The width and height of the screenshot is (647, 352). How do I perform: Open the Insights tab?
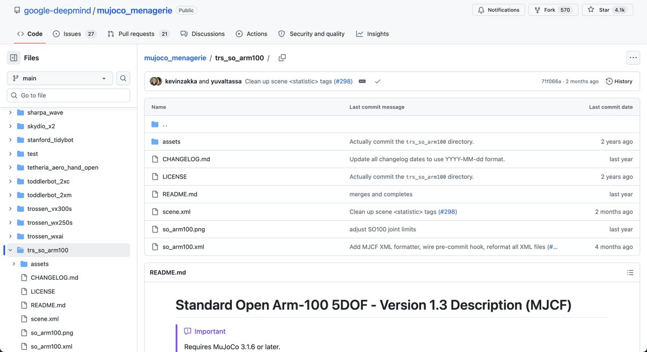(373, 34)
